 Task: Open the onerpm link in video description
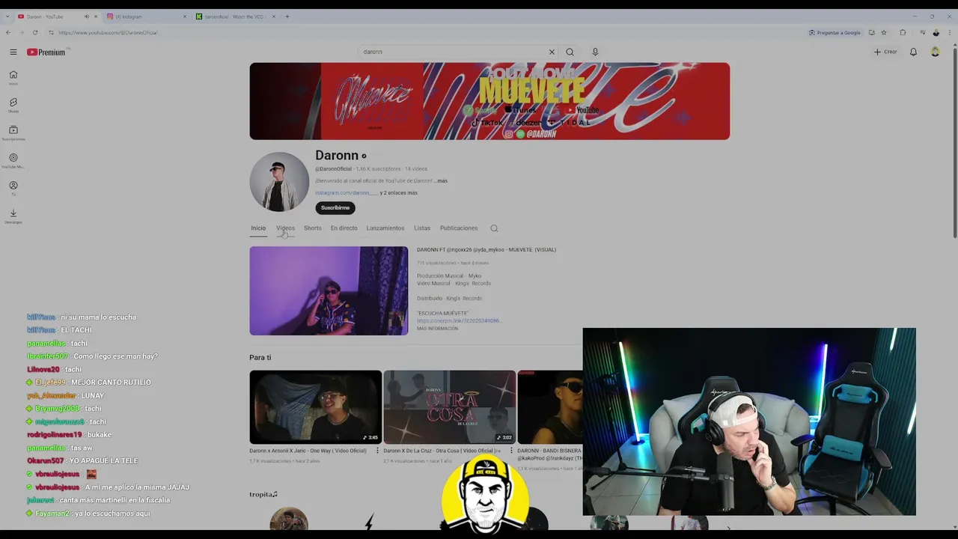click(x=458, y=321)
